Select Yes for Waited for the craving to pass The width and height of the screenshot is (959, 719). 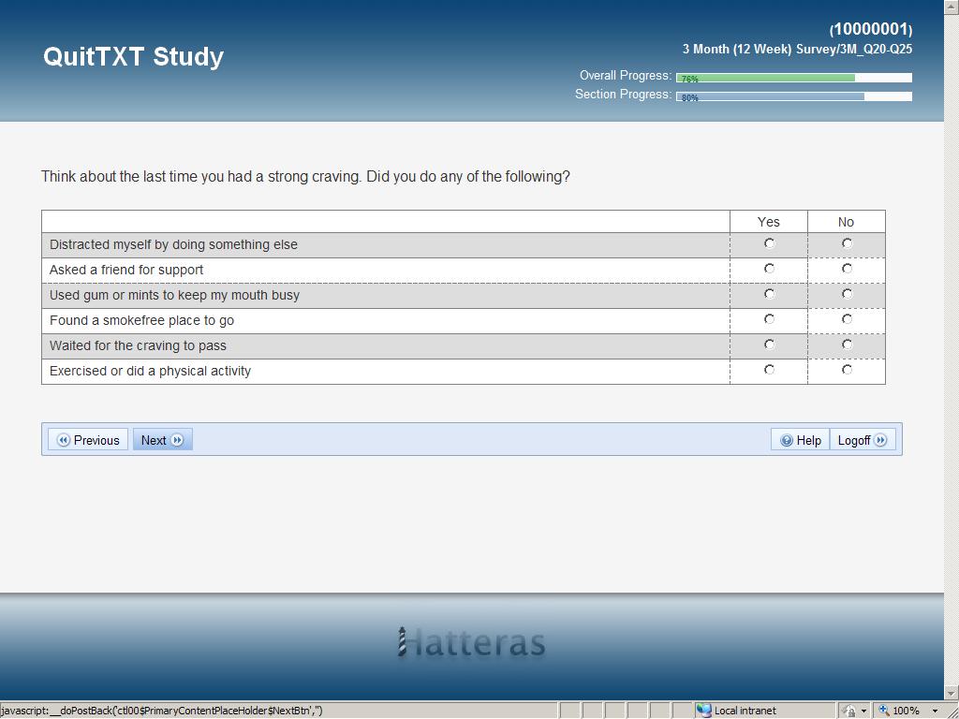pos(769,345)
